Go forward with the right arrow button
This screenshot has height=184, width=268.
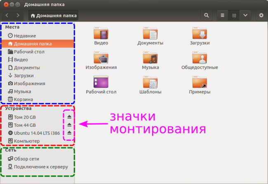18,15
